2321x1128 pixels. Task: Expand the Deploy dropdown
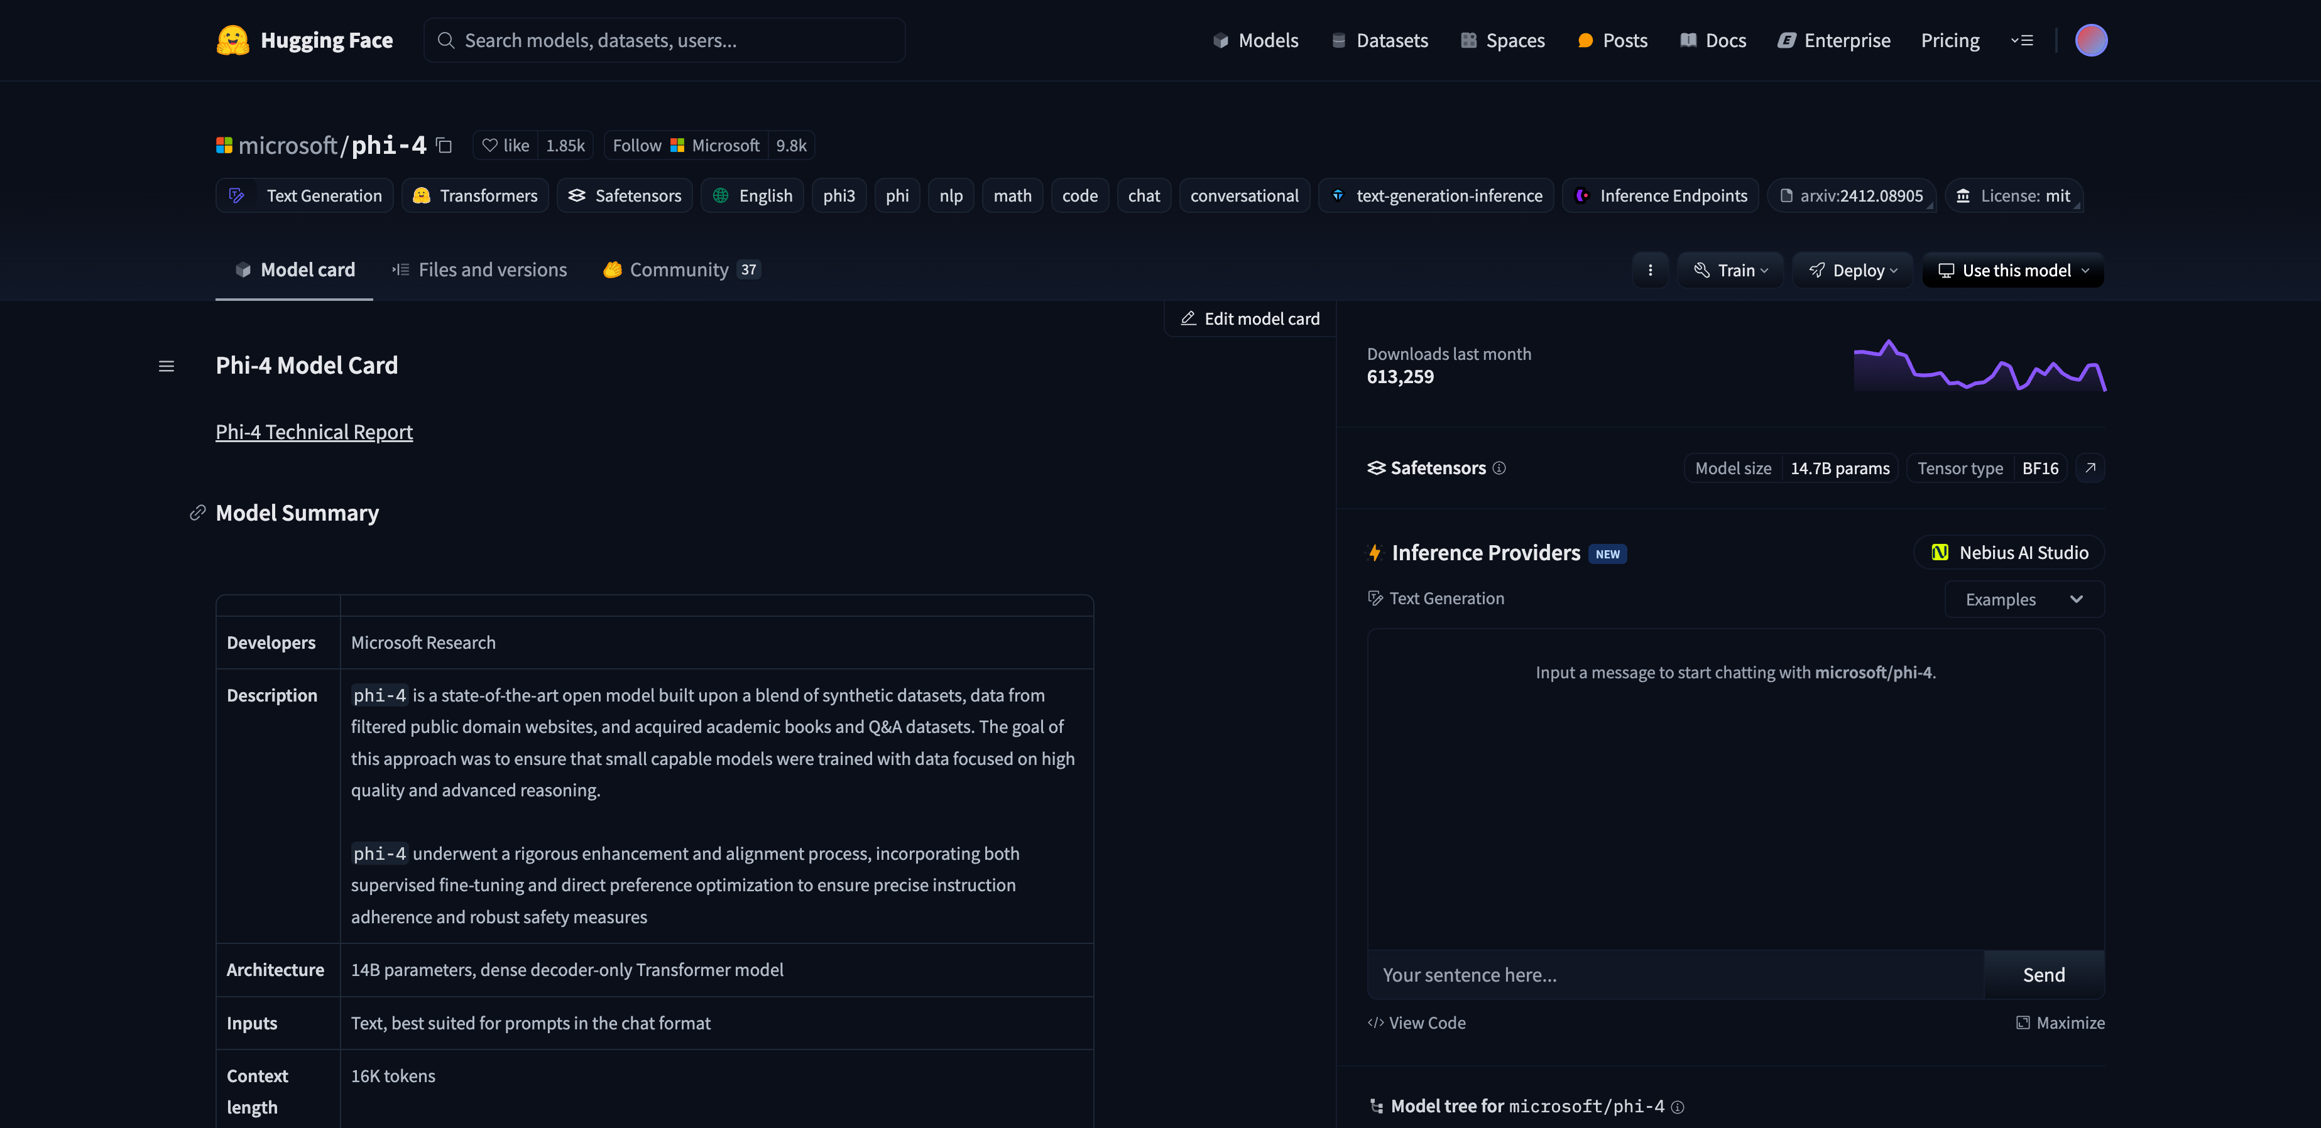(1852, 270)
